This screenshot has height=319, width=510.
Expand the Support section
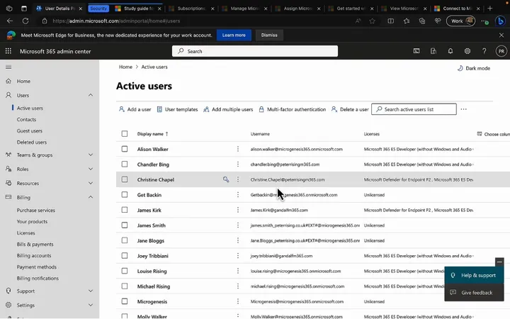[91, 291]
